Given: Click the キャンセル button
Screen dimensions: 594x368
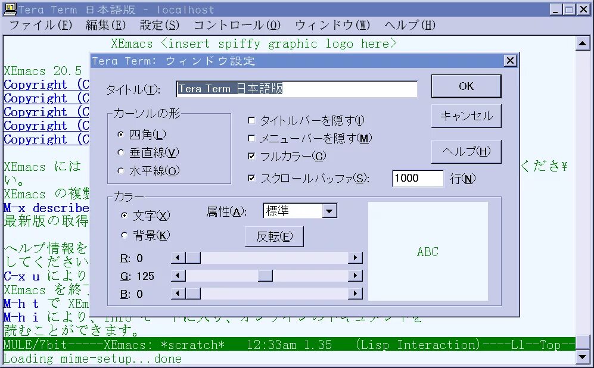Looking at the screenshot, I should (467, 116).
